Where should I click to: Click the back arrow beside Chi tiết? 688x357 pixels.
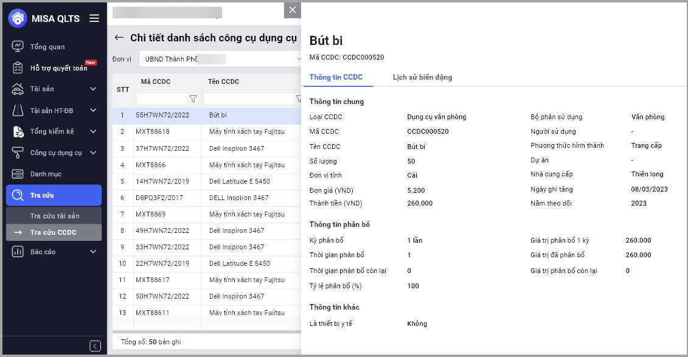click(x=119, y=38)
